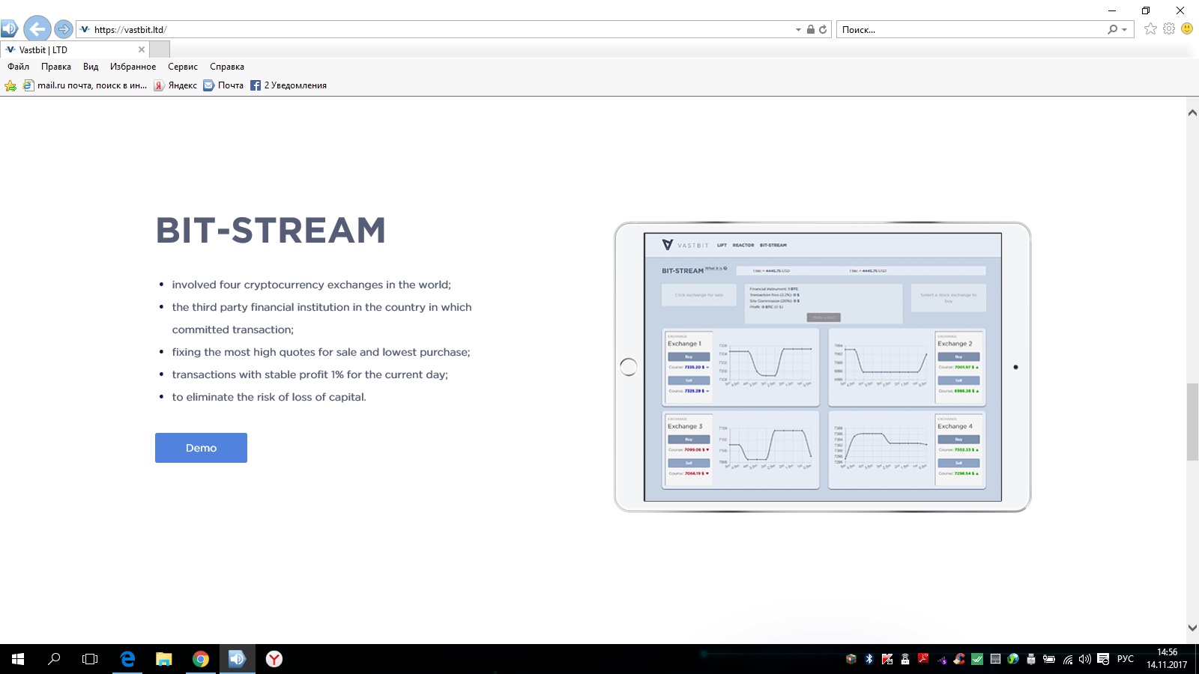Open a new tab with the blank tab button
Image resolution: width=1199 pixels, height=674 pixels.
(x=160, y=49)
